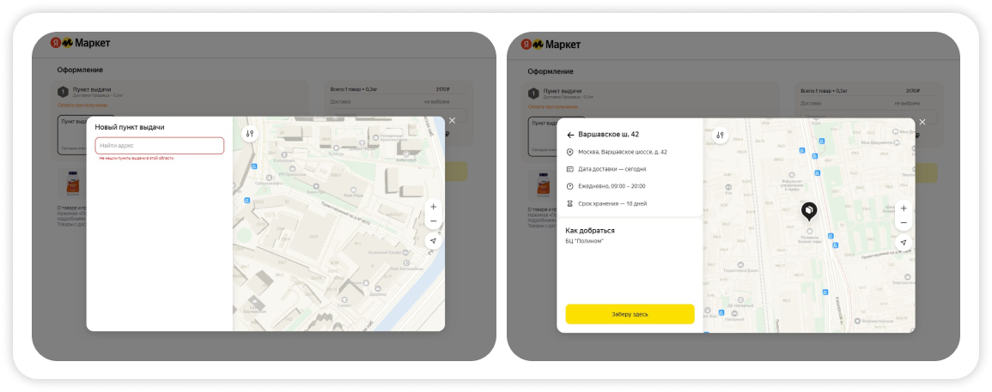Click the hourglass icon beside Срок хранения

point(569,203)
